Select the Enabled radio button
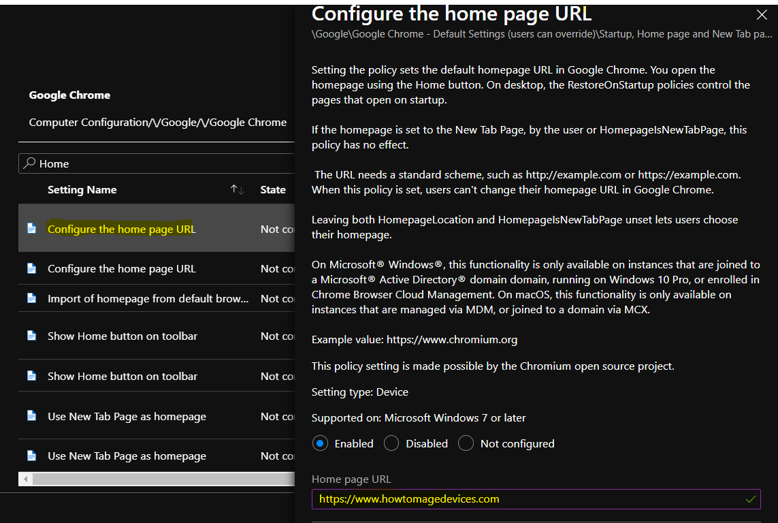 click(320, 443)
